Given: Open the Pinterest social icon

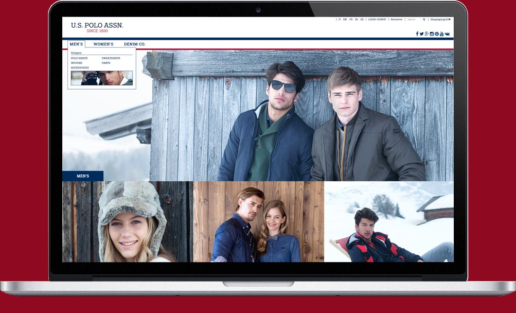Looking at the screenshot, I should 437,34.
